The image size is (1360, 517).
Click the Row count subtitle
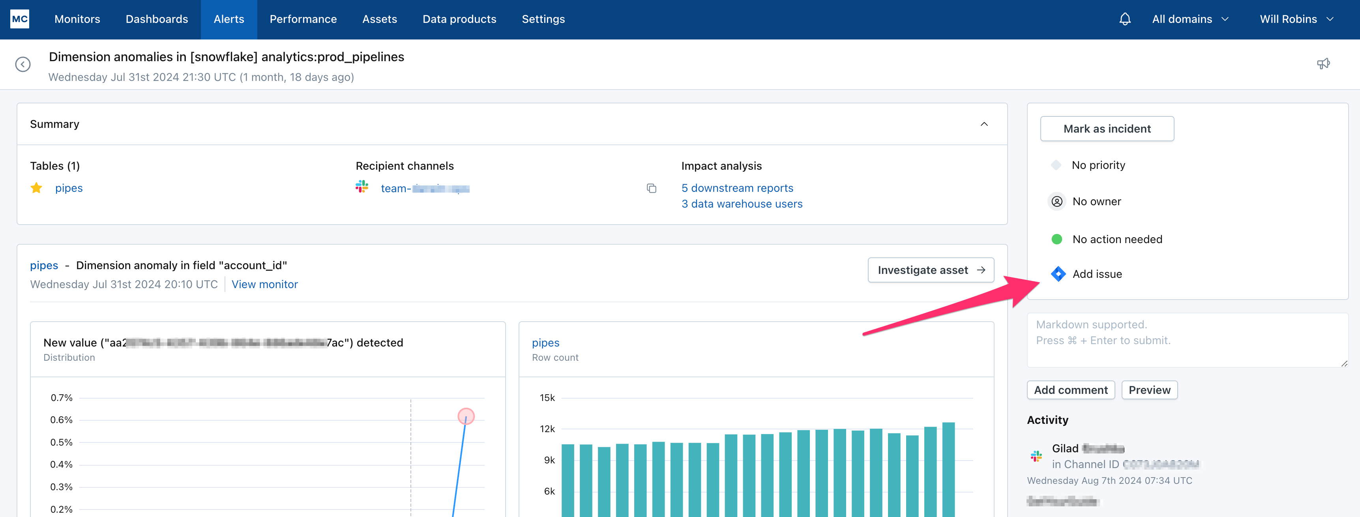pyautogui.click(x=555, y=358)
